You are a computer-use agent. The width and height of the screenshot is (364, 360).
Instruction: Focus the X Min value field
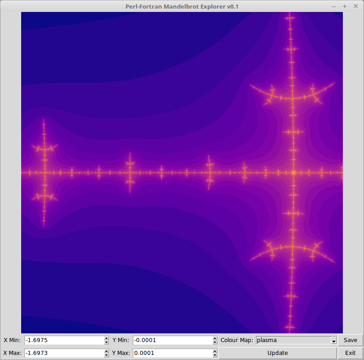[64, 340]
